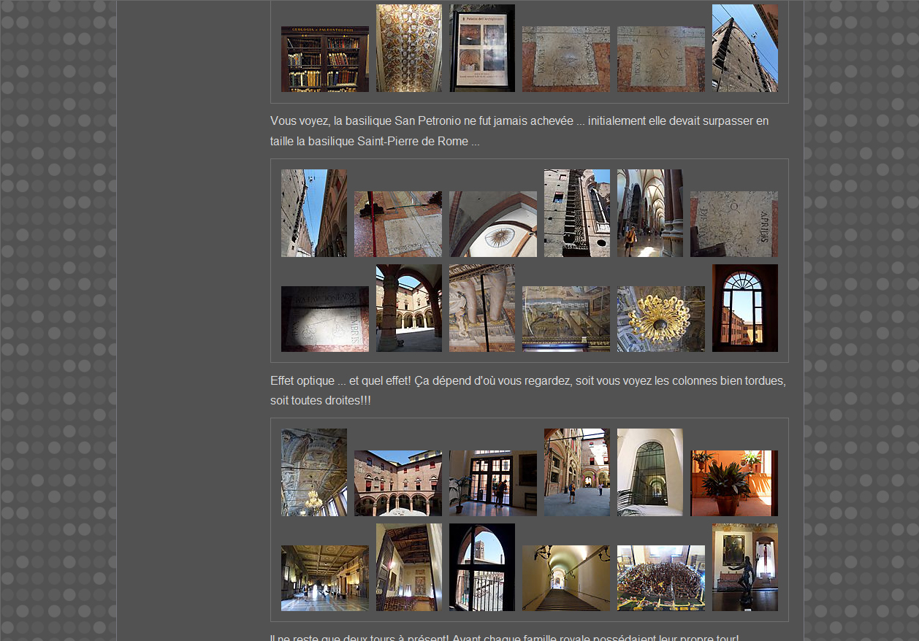Open the tower seen through dark arched window

pos(481,567)
